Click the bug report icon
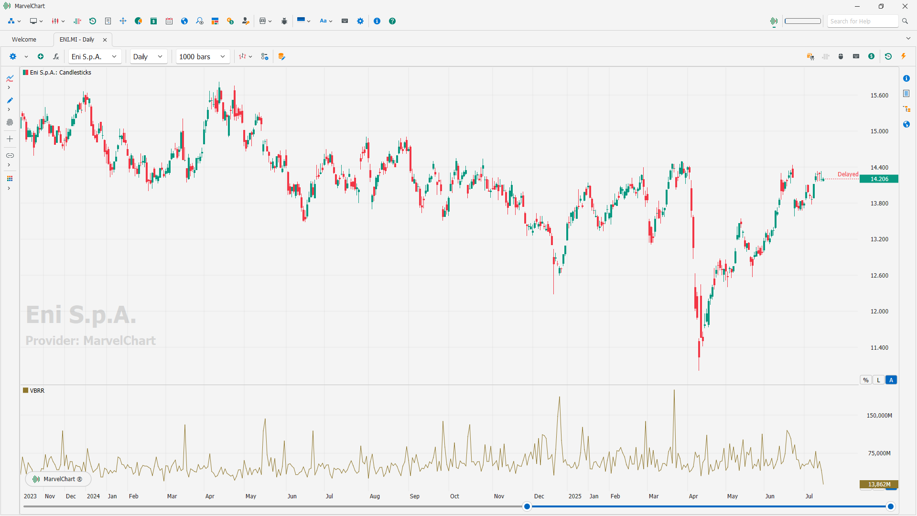 [x=284, y=21]
